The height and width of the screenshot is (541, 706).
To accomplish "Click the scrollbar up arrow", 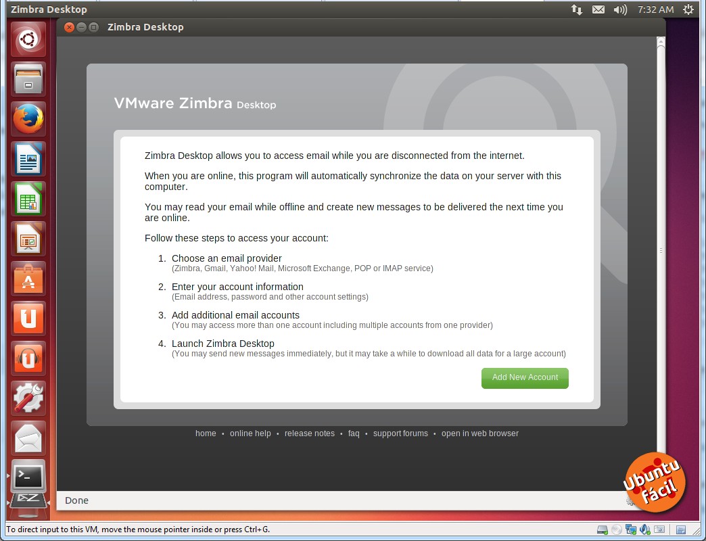I will 661,42.
